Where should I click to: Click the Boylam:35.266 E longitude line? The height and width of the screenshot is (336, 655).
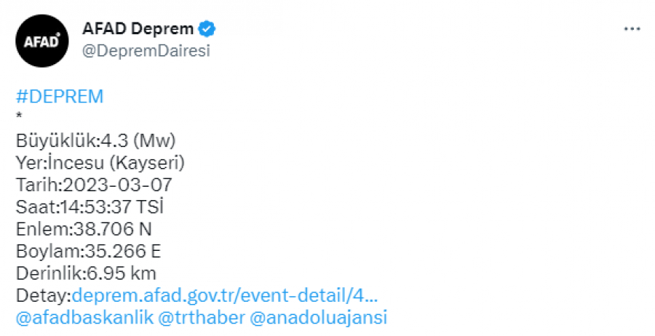(88, 251)
